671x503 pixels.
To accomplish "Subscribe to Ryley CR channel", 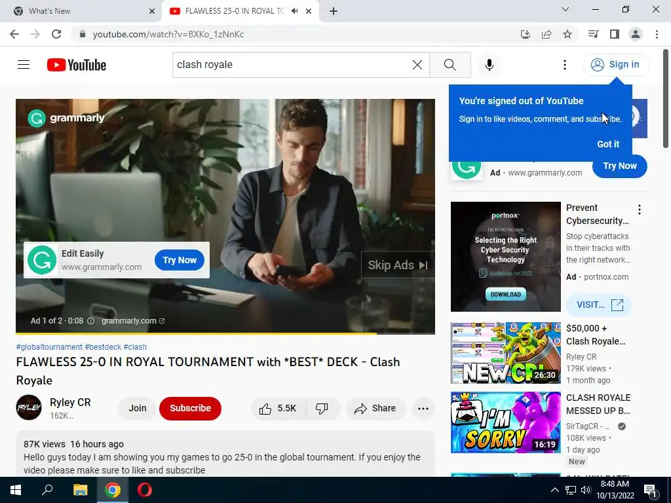I will coord(190,409).
